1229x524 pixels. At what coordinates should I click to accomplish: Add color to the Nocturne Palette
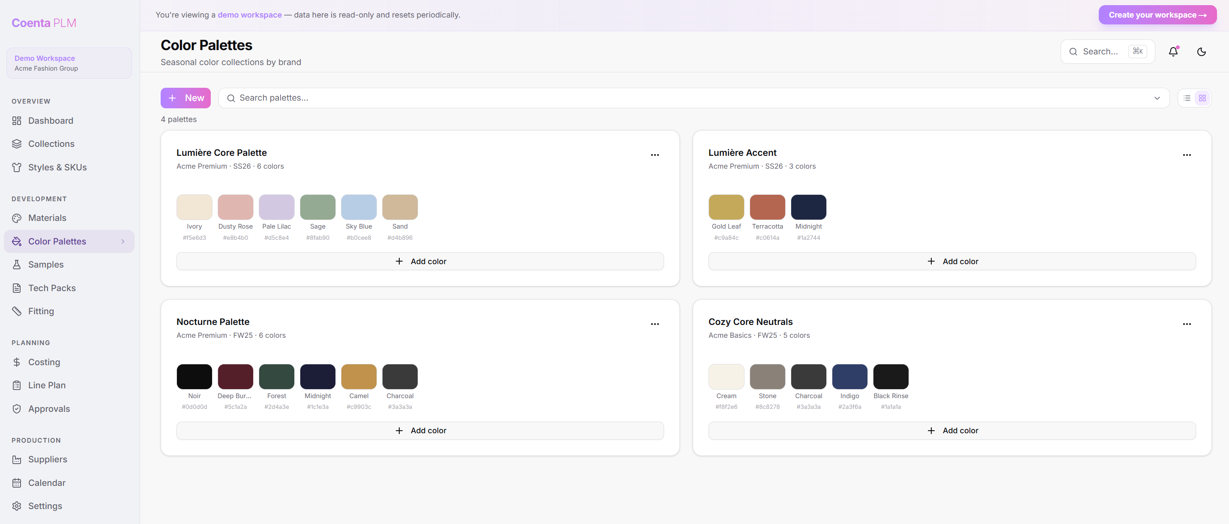420,431
